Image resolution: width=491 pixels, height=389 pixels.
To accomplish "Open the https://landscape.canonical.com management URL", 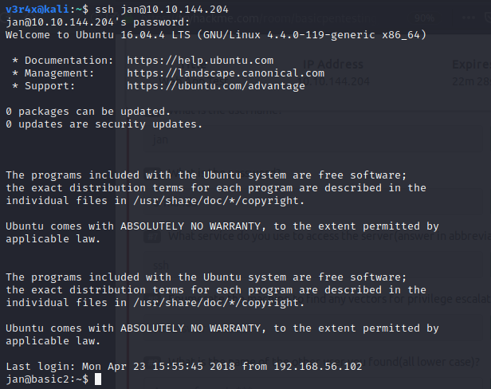I will [226, 73].
